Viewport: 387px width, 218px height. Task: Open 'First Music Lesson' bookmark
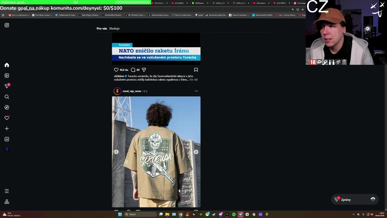[42, 15]
